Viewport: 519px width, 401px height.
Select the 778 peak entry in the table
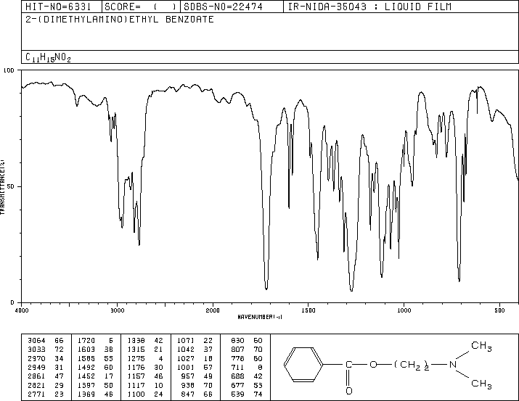(247, 358)
